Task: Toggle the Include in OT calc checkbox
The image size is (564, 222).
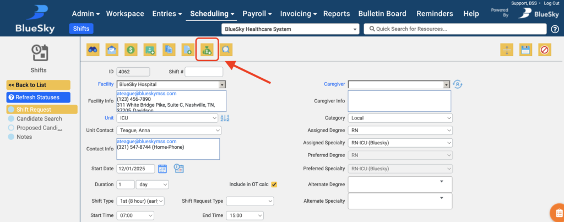Action: [274, 185]
